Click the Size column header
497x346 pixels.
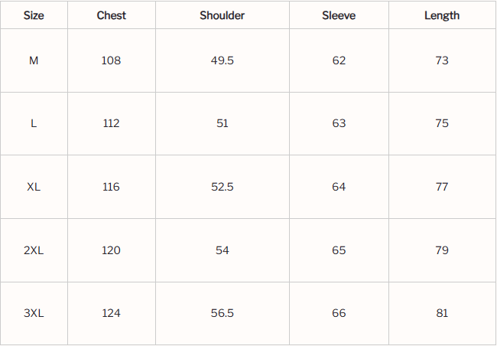click(34, 15)
